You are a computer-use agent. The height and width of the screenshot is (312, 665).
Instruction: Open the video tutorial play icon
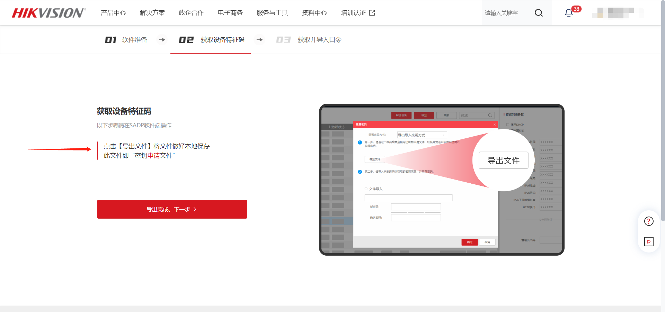pos(649,241)
